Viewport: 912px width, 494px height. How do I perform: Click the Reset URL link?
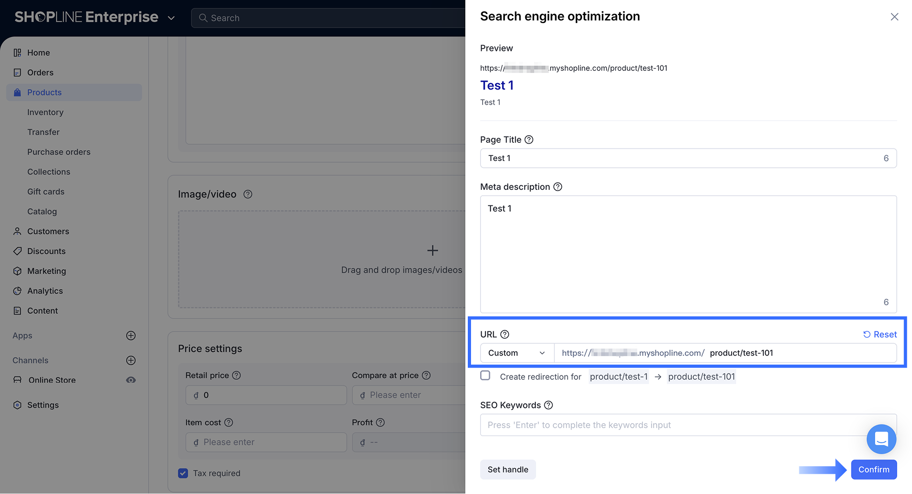point(880,334)
